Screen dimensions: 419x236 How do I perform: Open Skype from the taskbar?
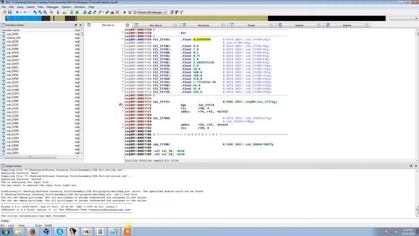click(x=60, y=231)
